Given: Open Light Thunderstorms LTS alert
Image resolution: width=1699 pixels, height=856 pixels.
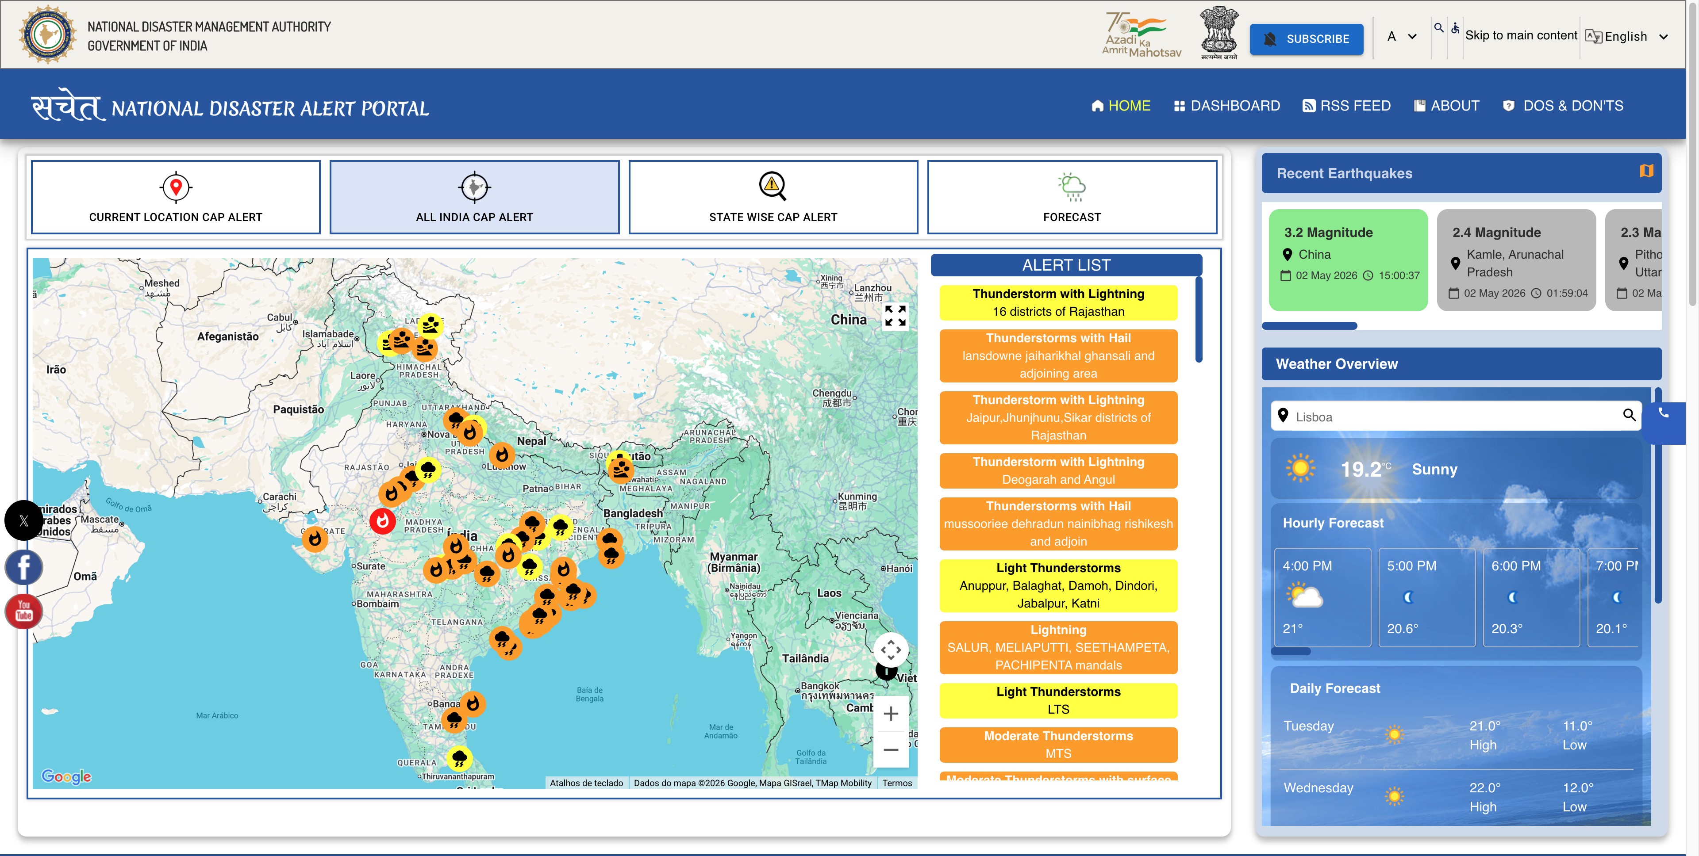Looking at the screenshot, I should click(x=1058, y=700).
